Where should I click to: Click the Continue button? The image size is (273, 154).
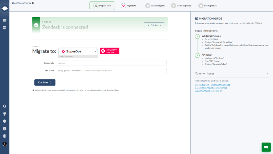(45, 82)
